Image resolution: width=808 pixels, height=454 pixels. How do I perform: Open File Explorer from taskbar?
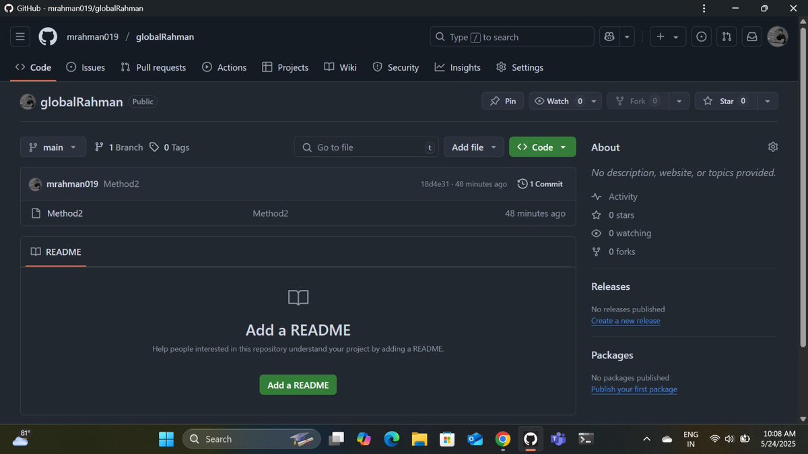[419, 439]
